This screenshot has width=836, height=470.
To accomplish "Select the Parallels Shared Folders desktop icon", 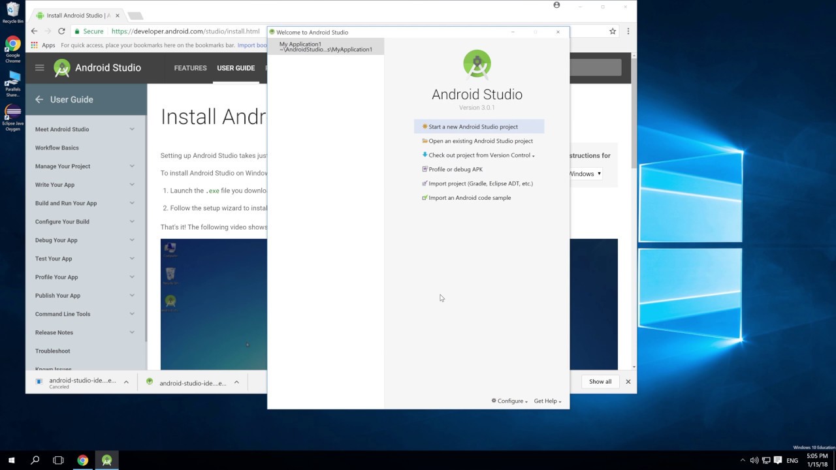I will [x=12, y=84].
